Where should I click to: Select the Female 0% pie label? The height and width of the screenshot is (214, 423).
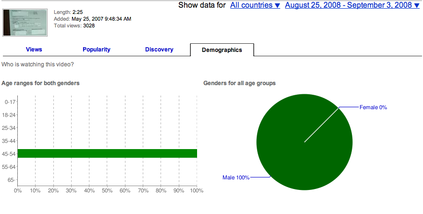[x=373, y=107]
